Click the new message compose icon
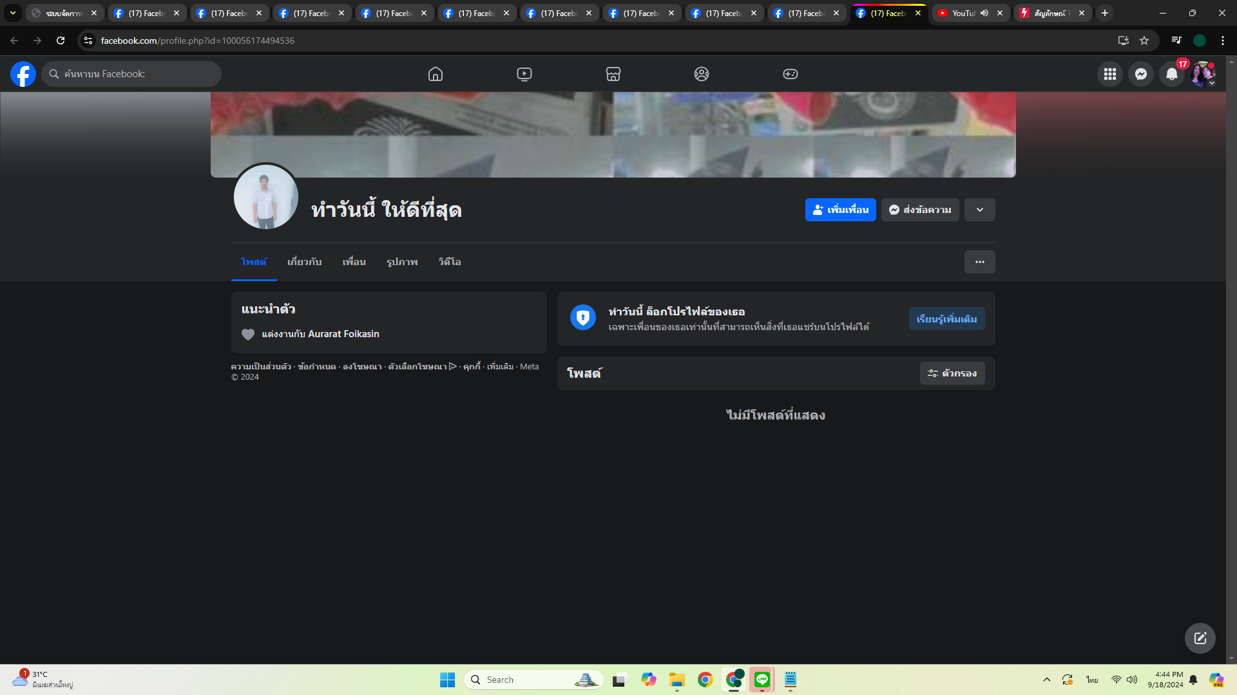 [x=1200, y=638]
